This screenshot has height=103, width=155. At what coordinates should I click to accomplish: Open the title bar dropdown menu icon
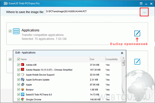141,4
